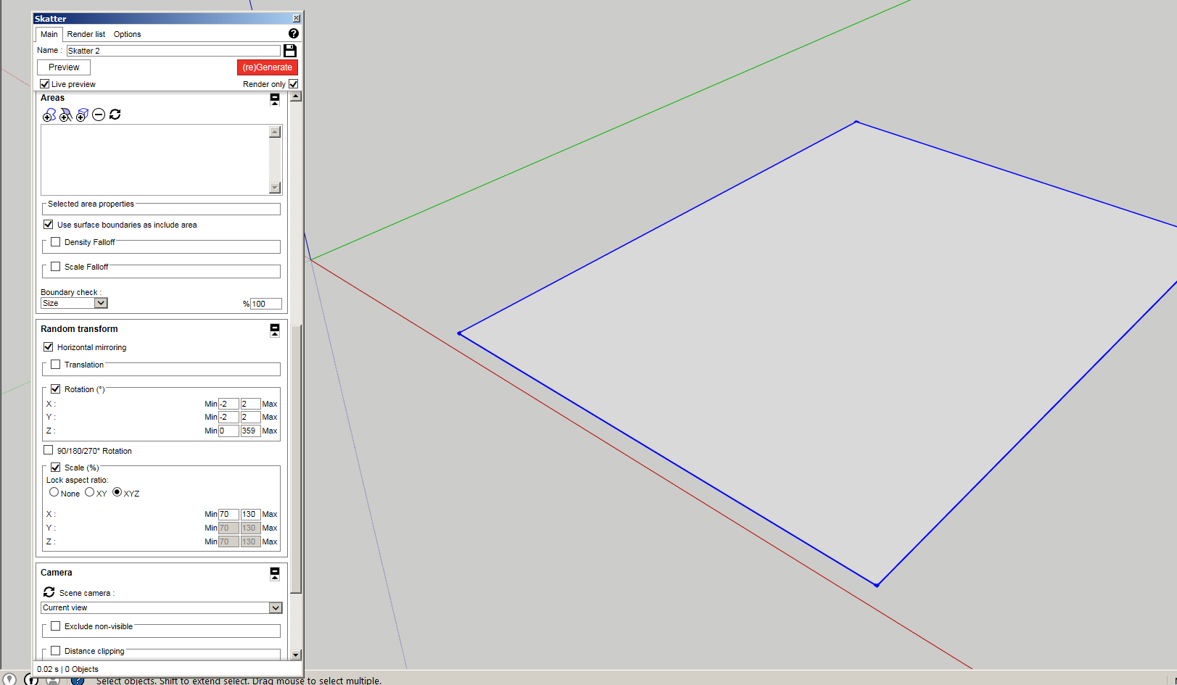Save the Skatter preset with the floppy icon
Viewport: 1177px width, 685px height.
[290, 51]
